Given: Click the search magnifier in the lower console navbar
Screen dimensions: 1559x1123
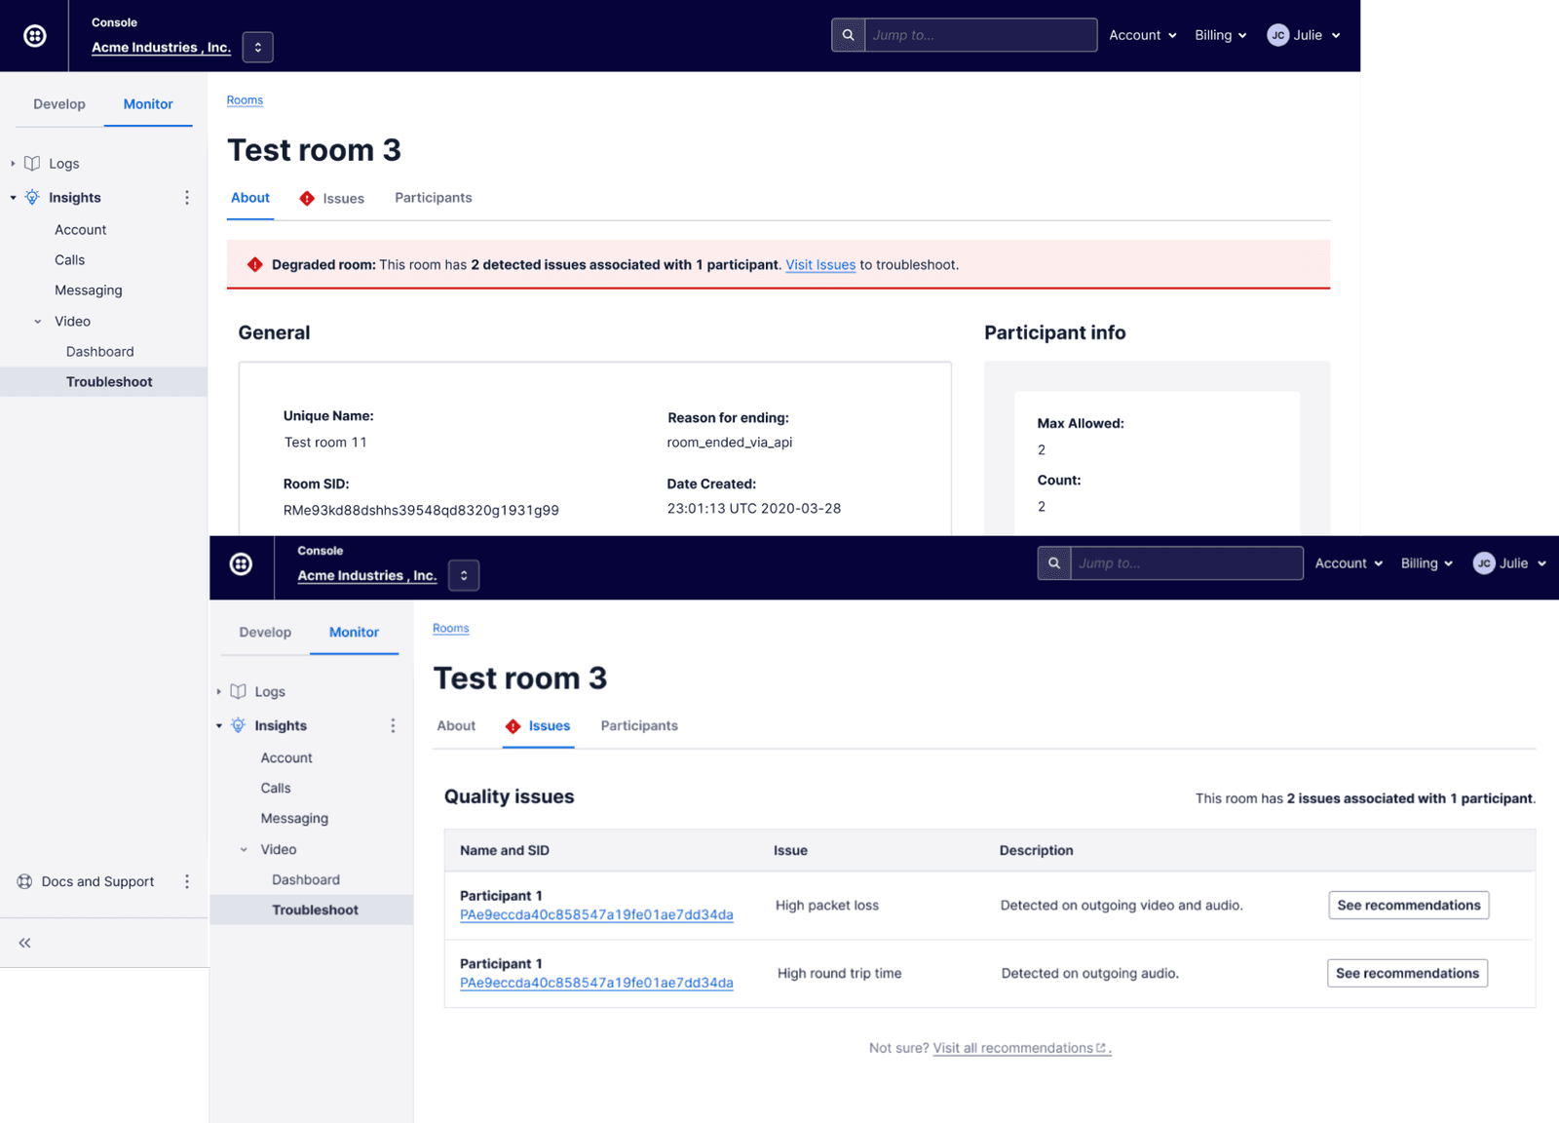Looking at the screenshot, I should click(1053, 562).
